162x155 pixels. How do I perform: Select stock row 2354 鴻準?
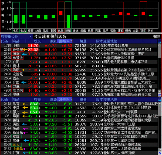coord(79,94)
